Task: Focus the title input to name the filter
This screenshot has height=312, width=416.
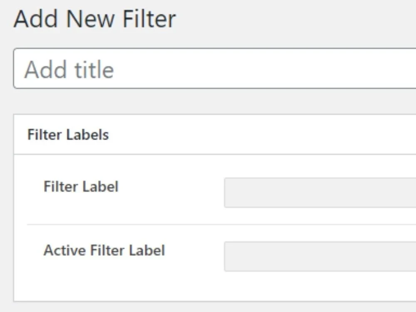Action: [166, 69]
